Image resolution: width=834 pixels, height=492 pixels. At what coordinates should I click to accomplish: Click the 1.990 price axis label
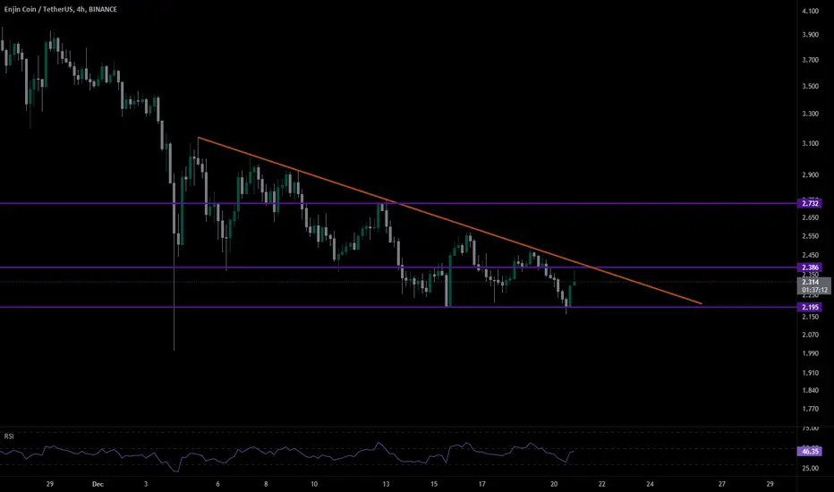click(810, 353)
